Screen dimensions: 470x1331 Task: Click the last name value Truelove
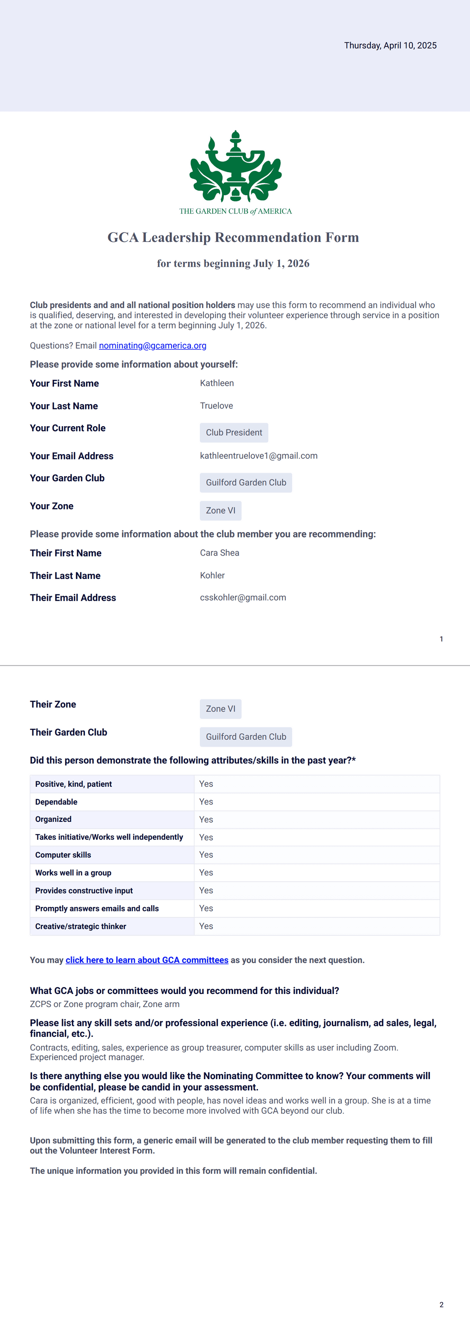coord(217,406)
